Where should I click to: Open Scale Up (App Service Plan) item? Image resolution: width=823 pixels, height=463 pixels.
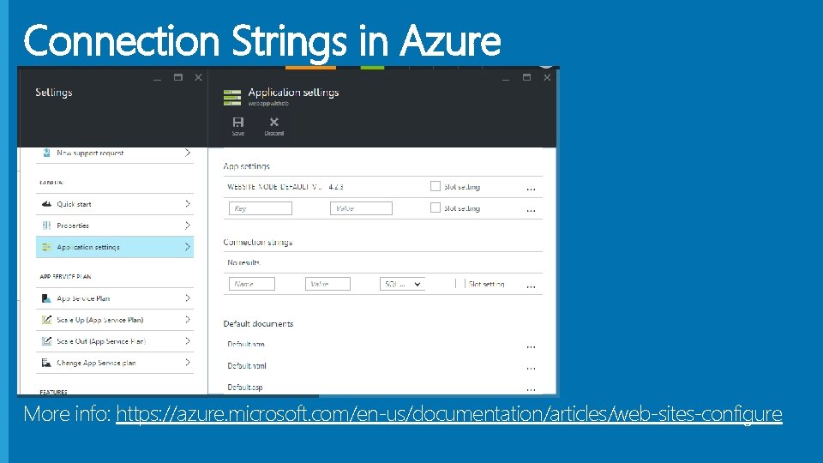click(x=114, y=320)
